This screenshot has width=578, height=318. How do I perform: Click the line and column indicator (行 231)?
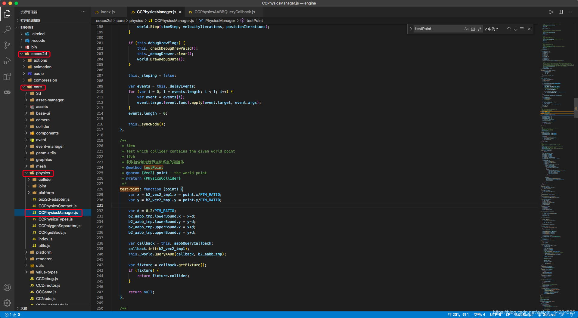point(458,315)
